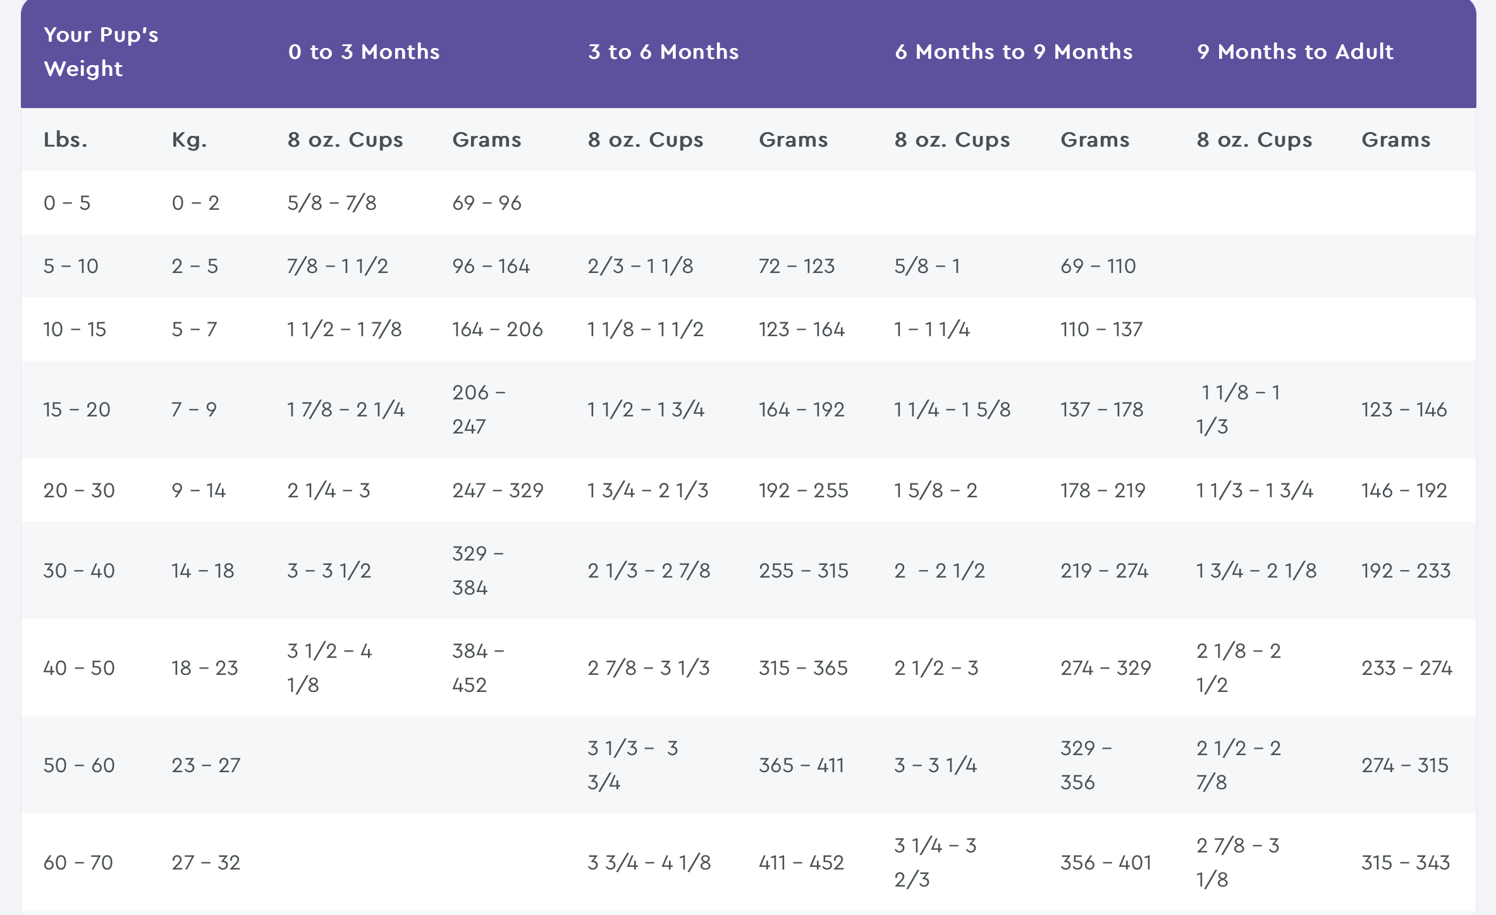Click the "3 to 6 Months" header
Viewport: 1496px width, 915px height.
(663, 52)
